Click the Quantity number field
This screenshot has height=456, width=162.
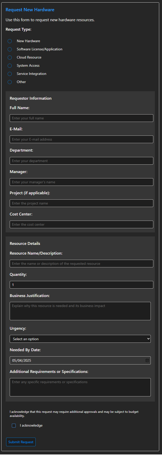click(82, 285)
